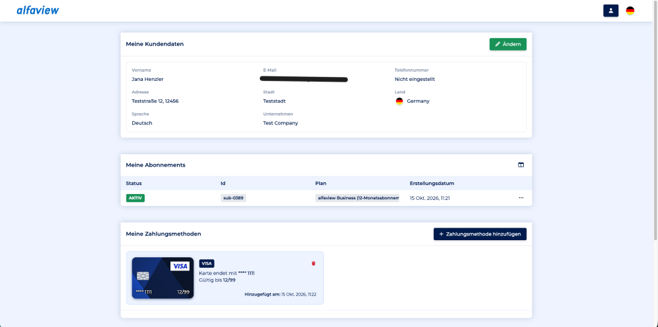Click the small VISA badge label
658x327 pixels.
click(207, 264)
